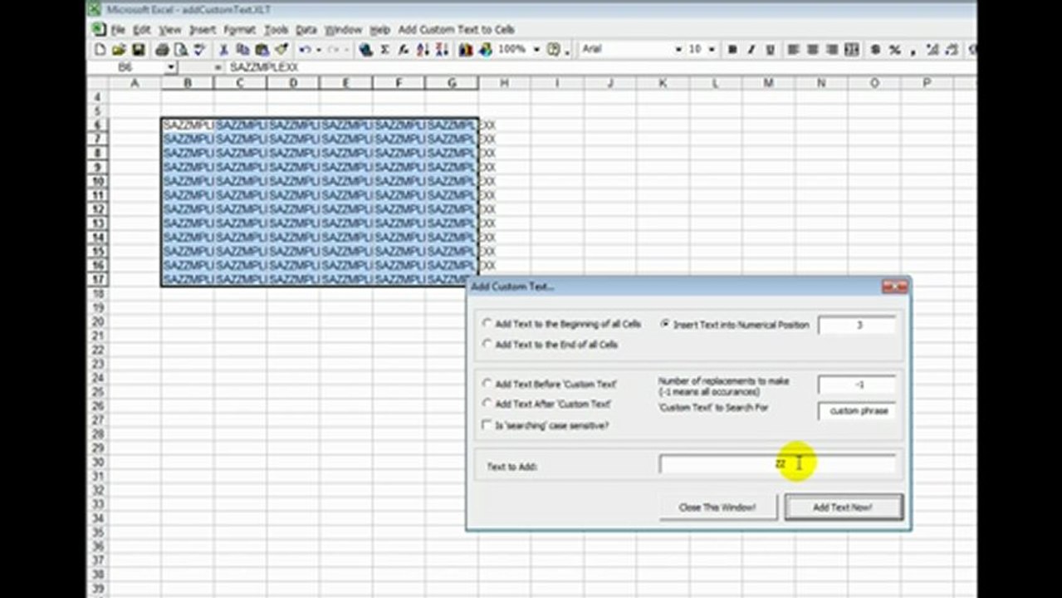
Task: Open the Format menu
Action: (x=239, y=29)
